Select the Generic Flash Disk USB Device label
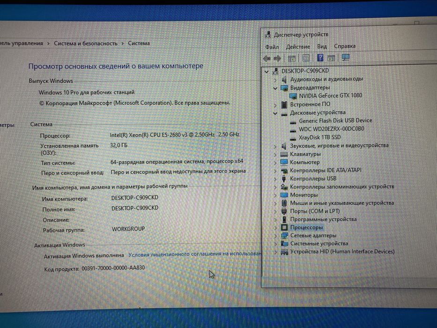The width and height of the screenshot is (437, 328). [x=335, y=120]
